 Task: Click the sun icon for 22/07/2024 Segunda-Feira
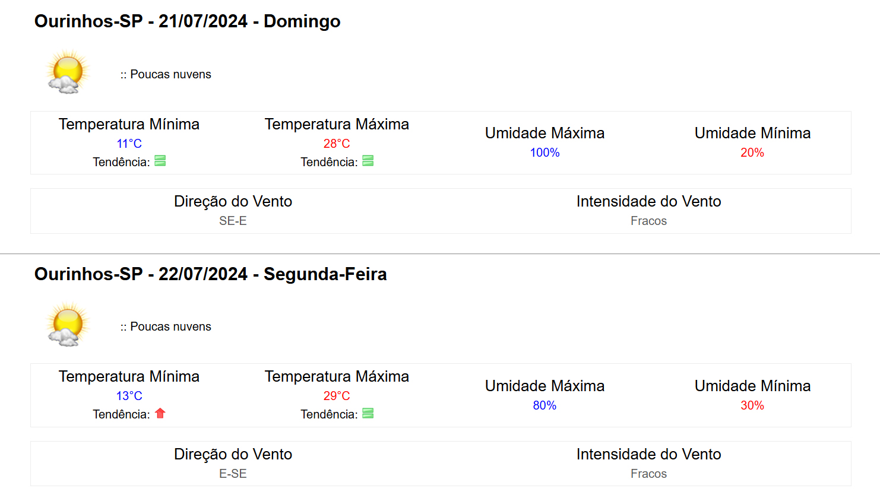pyautogui.click(x=68, y=325)
